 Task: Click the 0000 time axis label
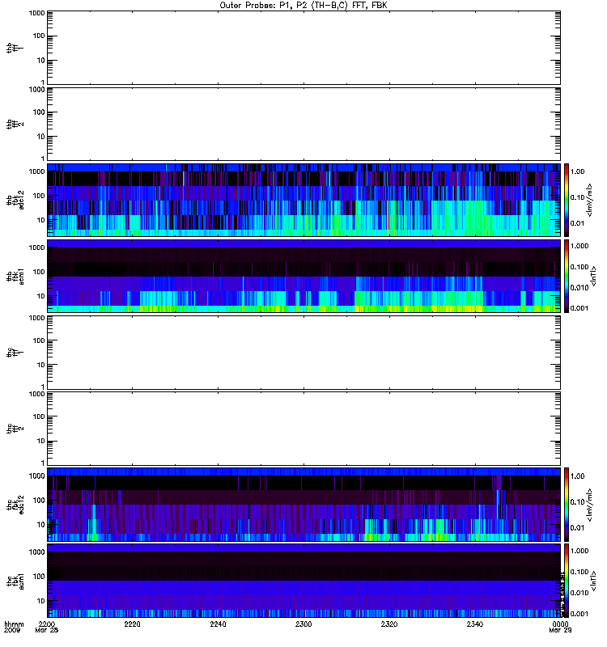coord(560,624)
